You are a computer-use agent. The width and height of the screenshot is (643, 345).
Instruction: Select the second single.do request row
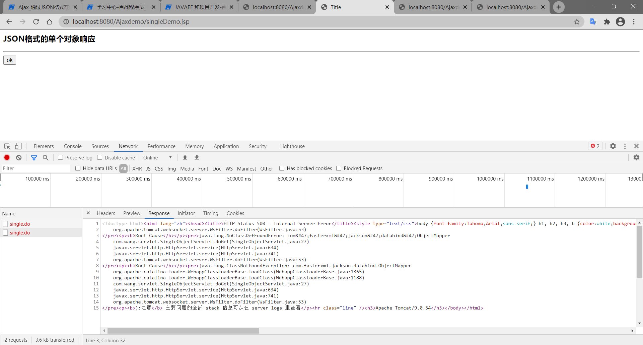(x=41, y=232)
